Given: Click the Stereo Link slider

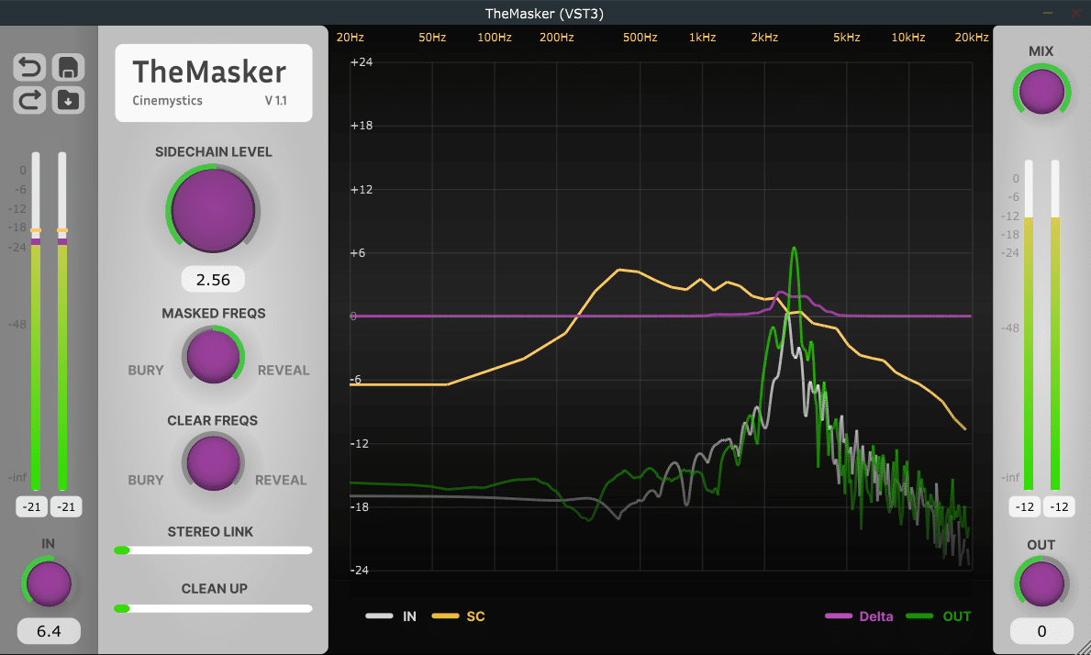Looking at the screenshot, I should [x=213, y=550].
